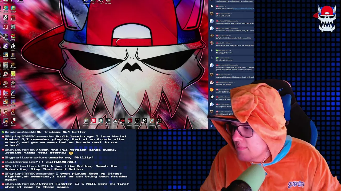Open the Twitter link in BotRix's message
This screenshot has height=191, width=341.
pos(243,9)
